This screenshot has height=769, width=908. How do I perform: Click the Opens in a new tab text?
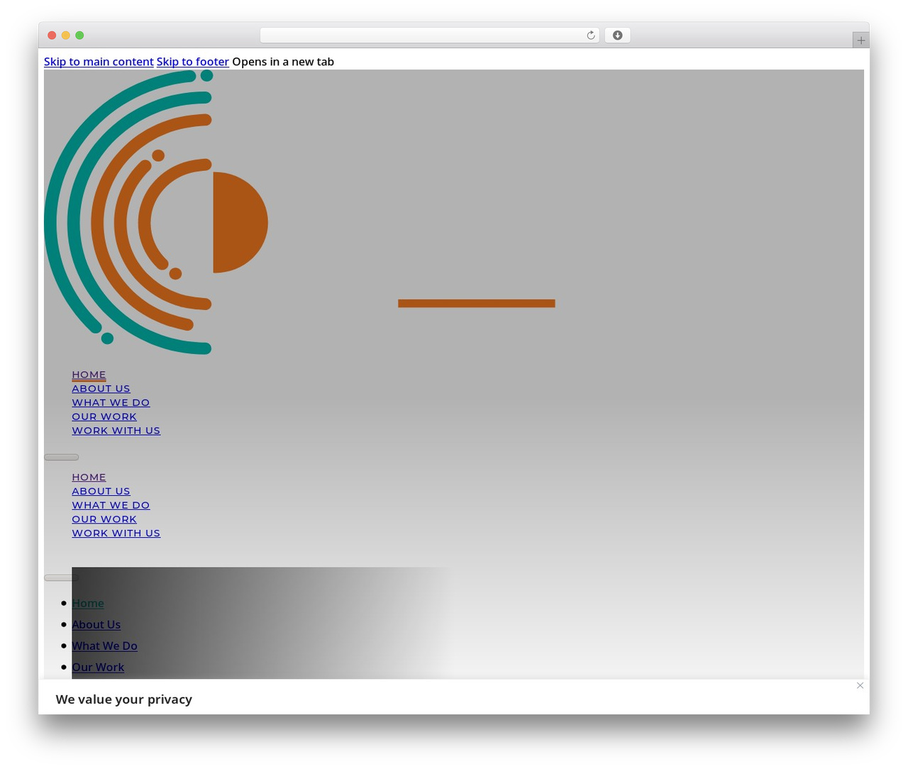[x=283, y=62]
